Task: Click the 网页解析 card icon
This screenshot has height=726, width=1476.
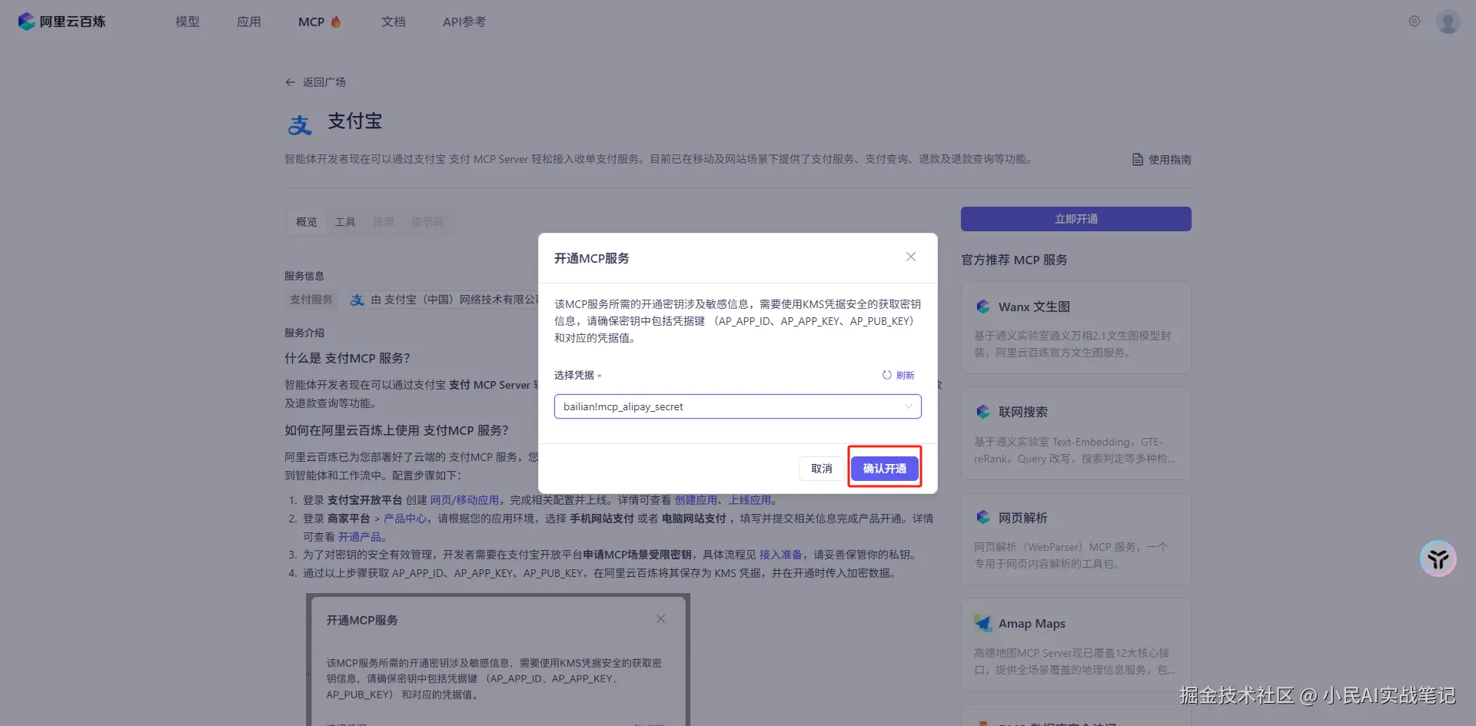Action: 983,518
